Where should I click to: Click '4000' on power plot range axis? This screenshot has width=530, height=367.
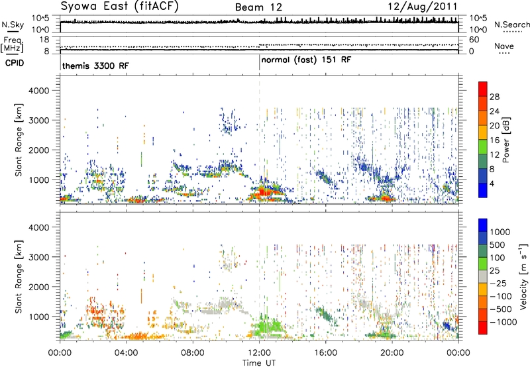tap(38, 91)
